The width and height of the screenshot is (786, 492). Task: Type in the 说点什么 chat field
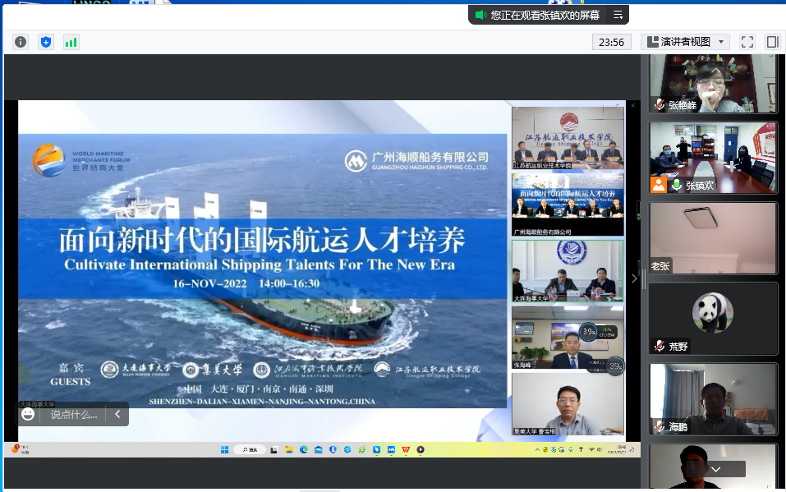tap(74, 414)
